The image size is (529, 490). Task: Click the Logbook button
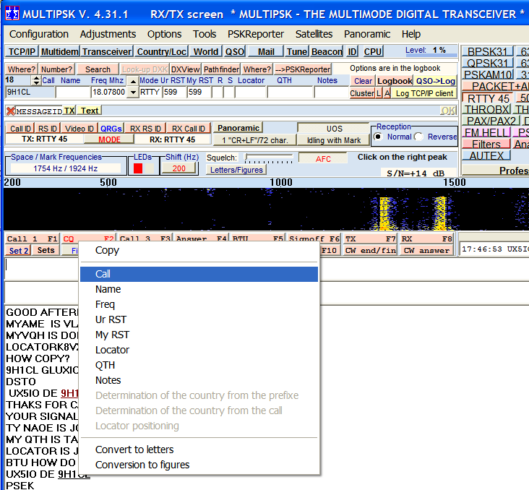pyautogui.click(x=395, y=81)
